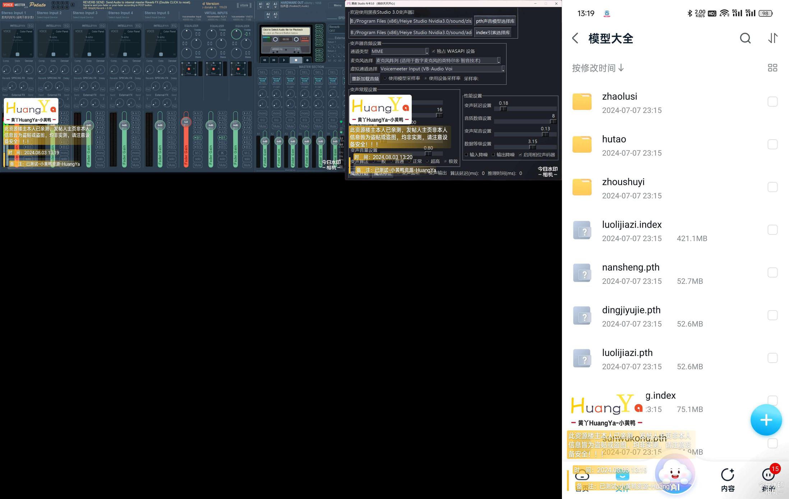The height and width of the screenshot is (499, 789).
Task: Open the A1 hardware out dropdown
Action: (x=260, y=5)
